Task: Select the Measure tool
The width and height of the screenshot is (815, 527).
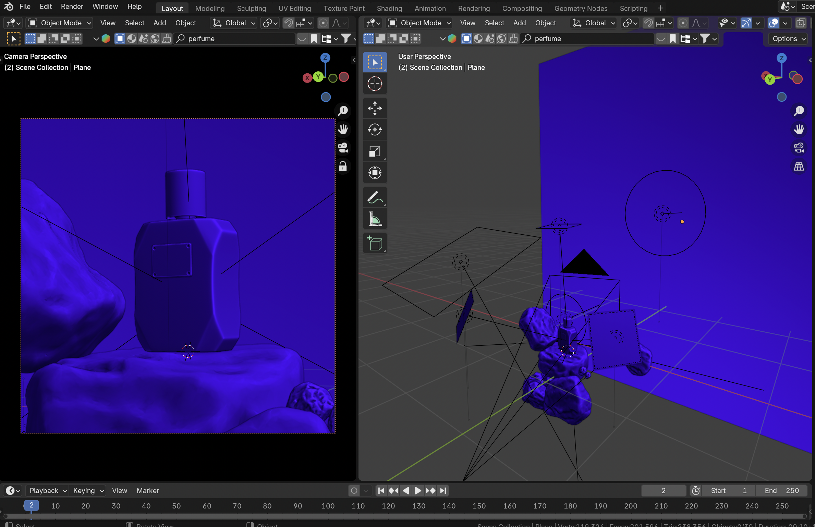Action: pyautogui.click(x=375, y=219)
